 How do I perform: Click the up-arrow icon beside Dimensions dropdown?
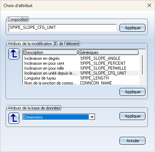click(x=14, y=118)
